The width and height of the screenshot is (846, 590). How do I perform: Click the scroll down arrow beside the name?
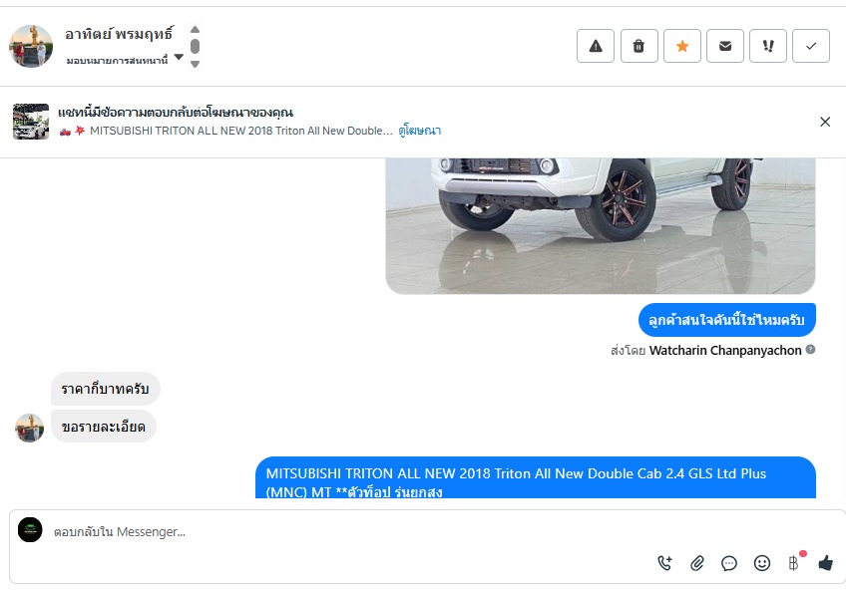[196, 64]
